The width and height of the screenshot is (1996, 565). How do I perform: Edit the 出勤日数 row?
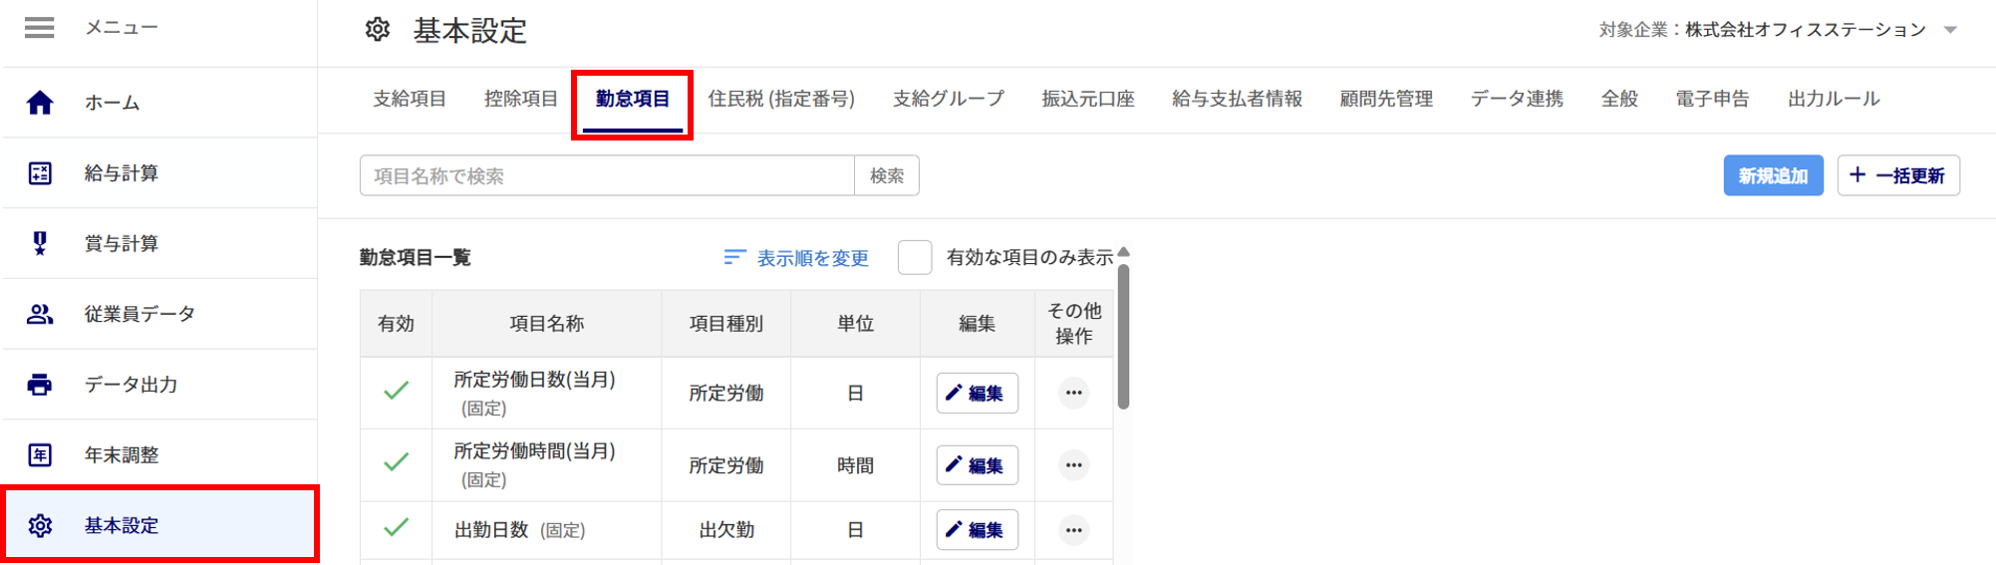point(977,530)
